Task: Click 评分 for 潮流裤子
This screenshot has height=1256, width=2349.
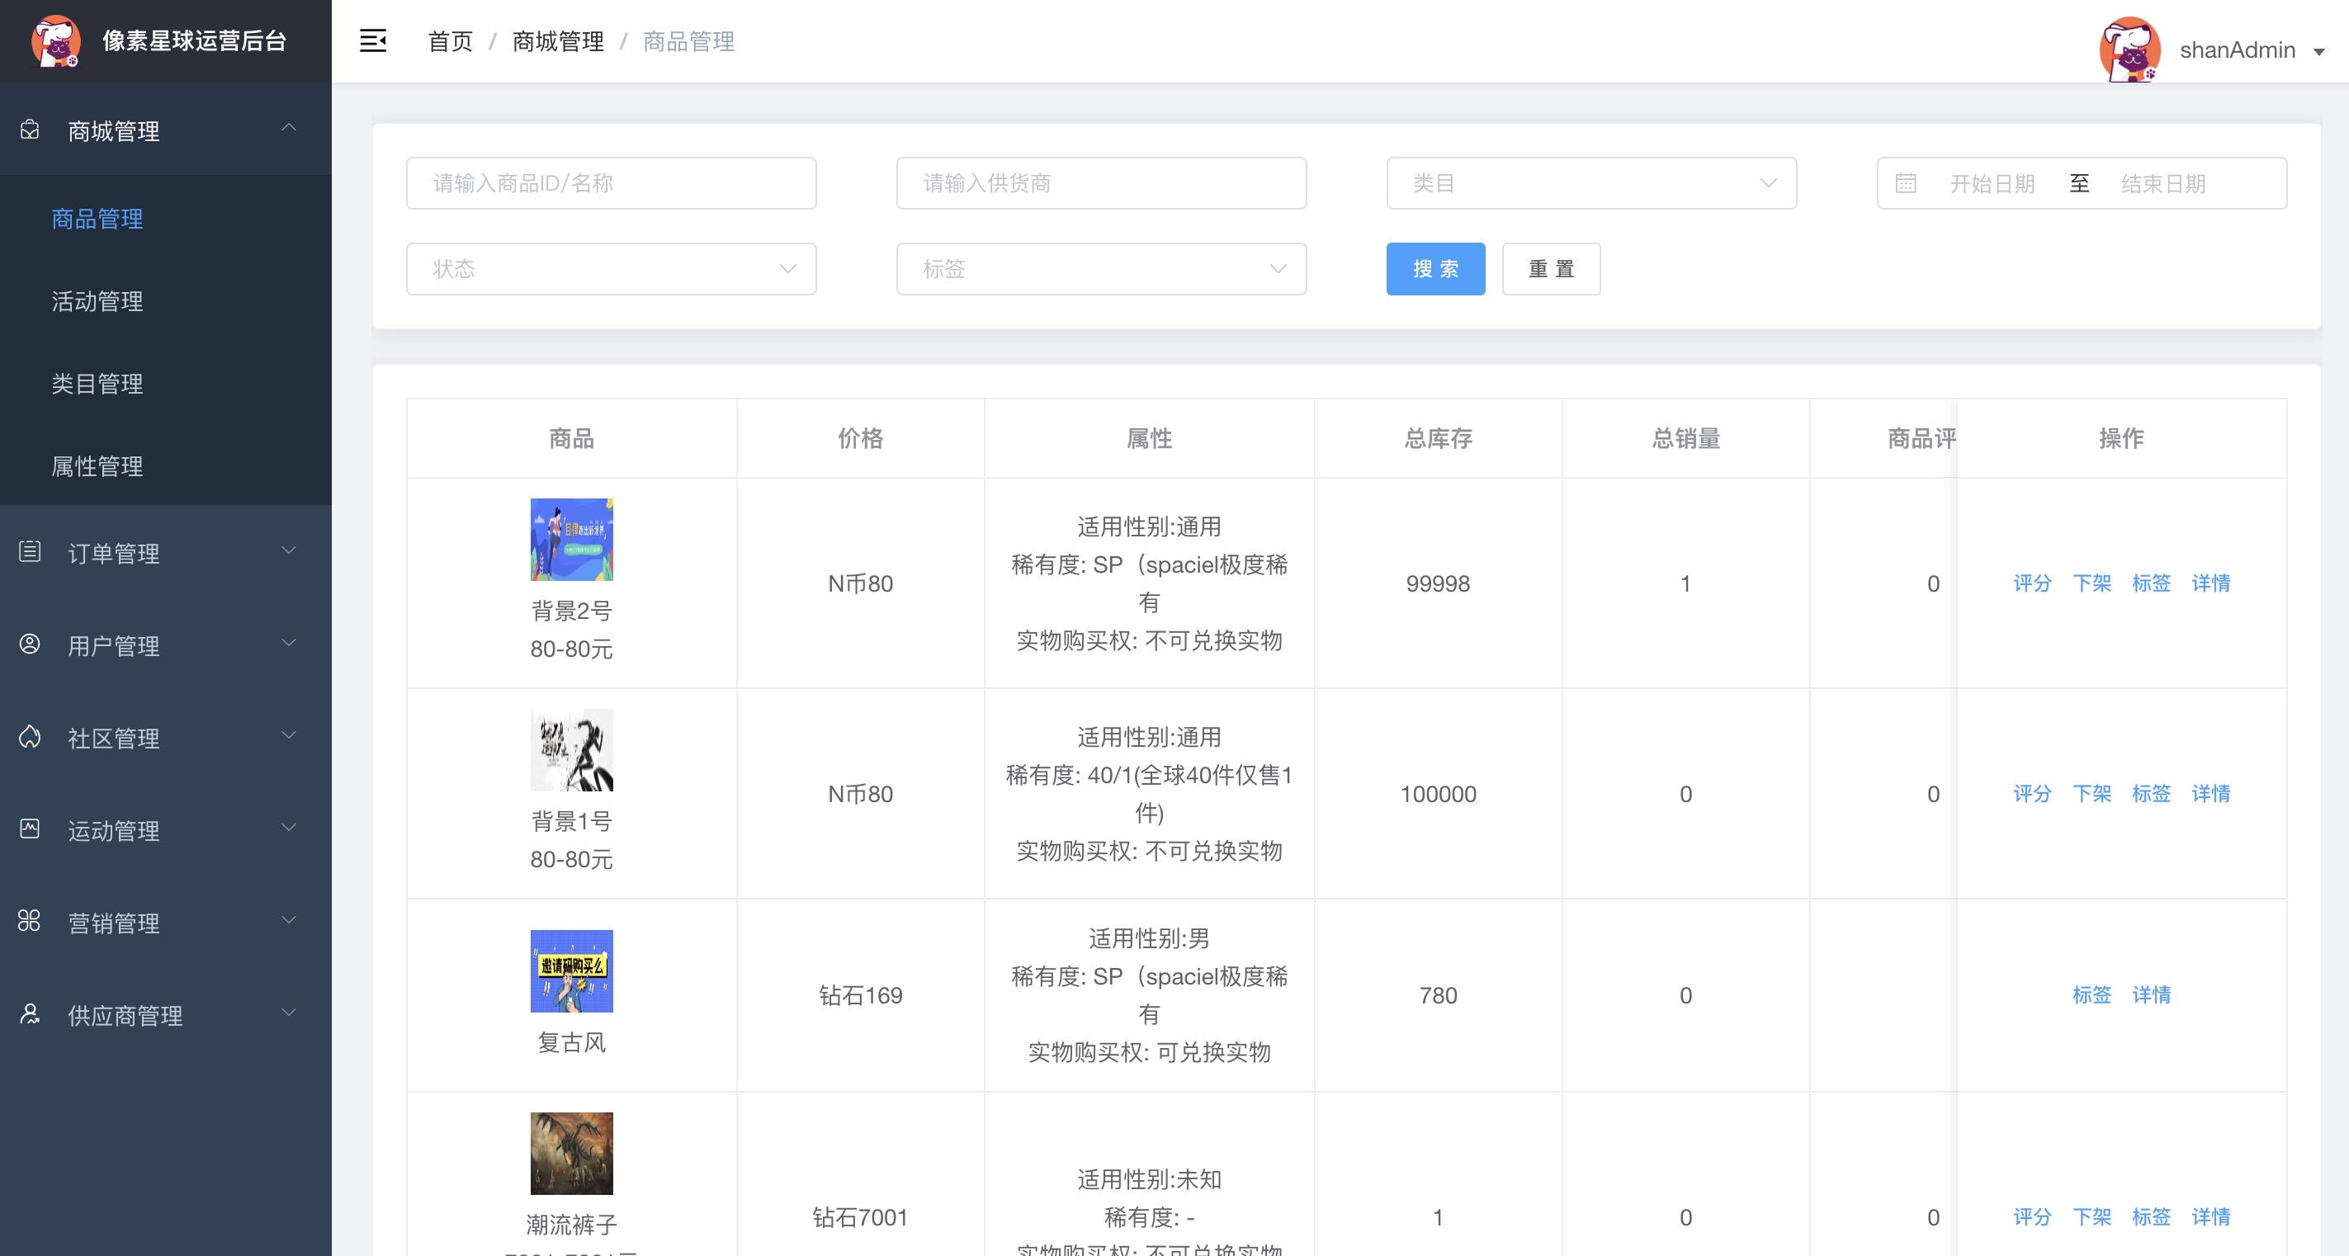Action: pos(2032,1217)
